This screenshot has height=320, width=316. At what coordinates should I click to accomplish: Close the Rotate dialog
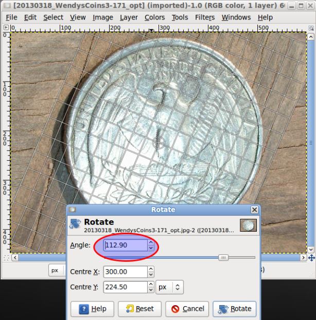coord(254,210)
